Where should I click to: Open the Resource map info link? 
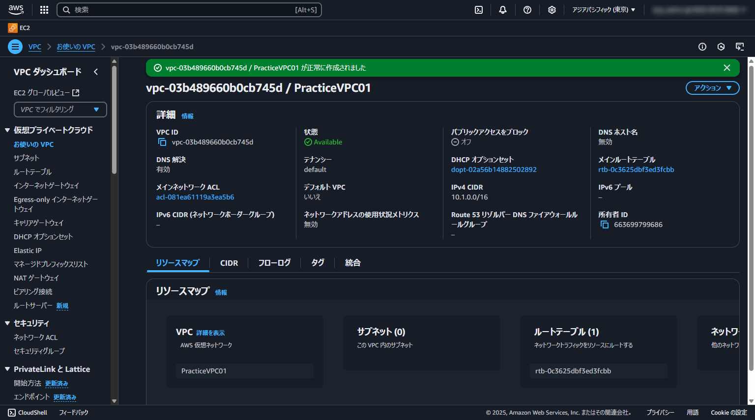pos(221,293)
